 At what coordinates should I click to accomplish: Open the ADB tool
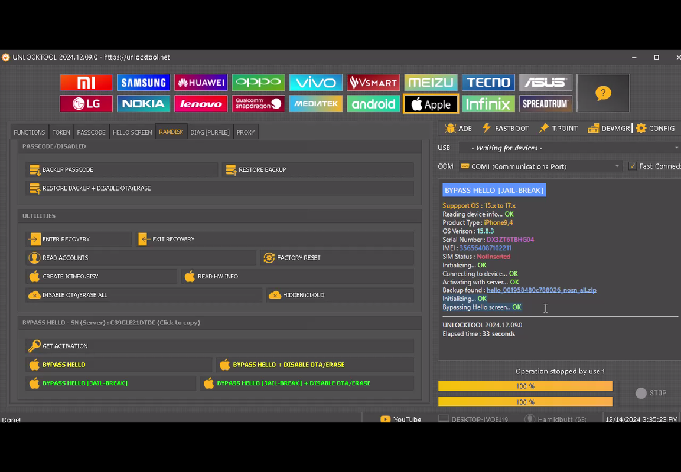459,129
